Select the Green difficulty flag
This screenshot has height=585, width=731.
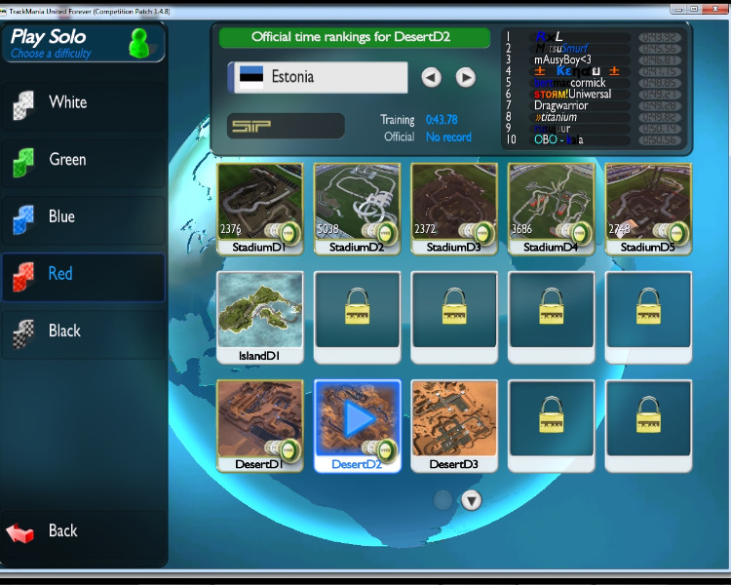22,161
